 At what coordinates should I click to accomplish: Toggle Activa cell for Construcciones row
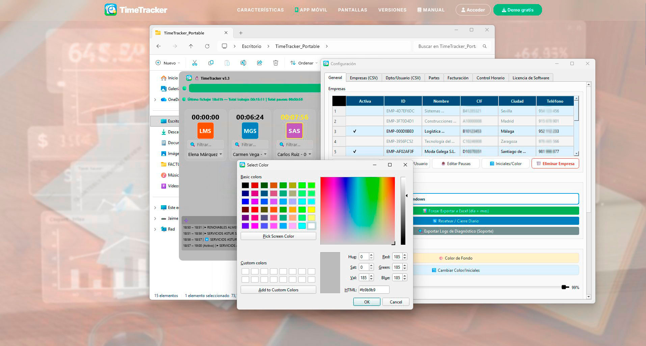coord(365,121)
